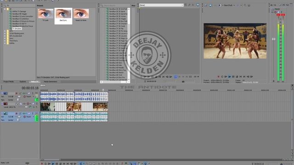Select NewBlue V3 Selective Focus effect

23,26
